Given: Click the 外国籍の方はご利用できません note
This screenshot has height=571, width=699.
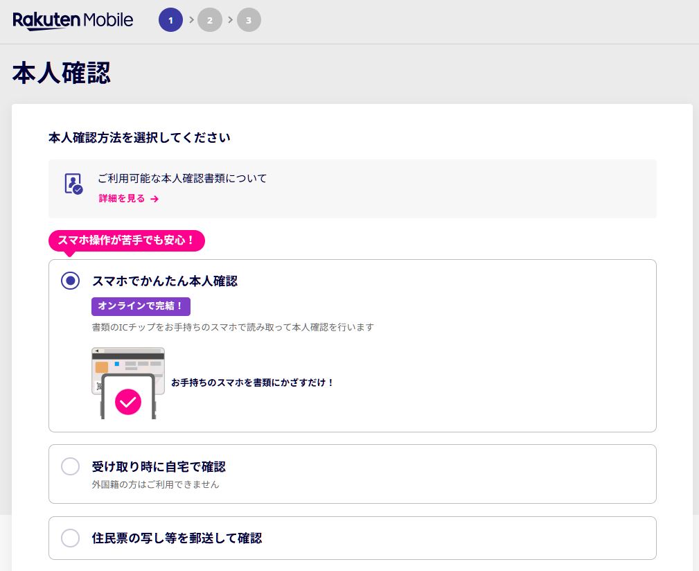Looking at the screenshot, I should pyautogui.click(x=156, y=484).
